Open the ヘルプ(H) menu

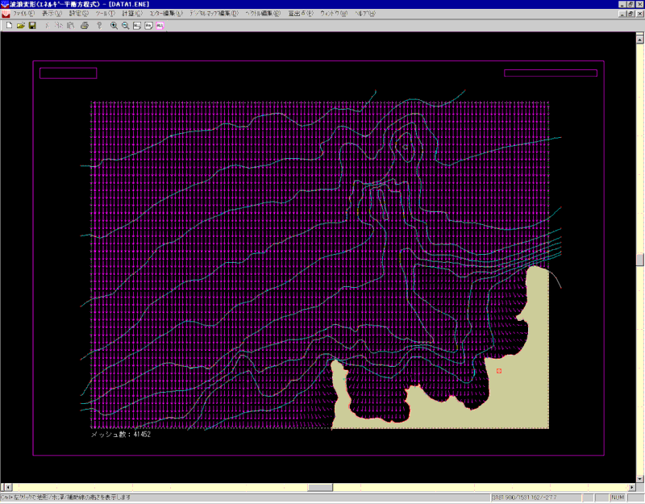coord(367,15)
